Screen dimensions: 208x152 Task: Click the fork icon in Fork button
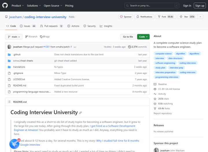click(x=159, y=17)
